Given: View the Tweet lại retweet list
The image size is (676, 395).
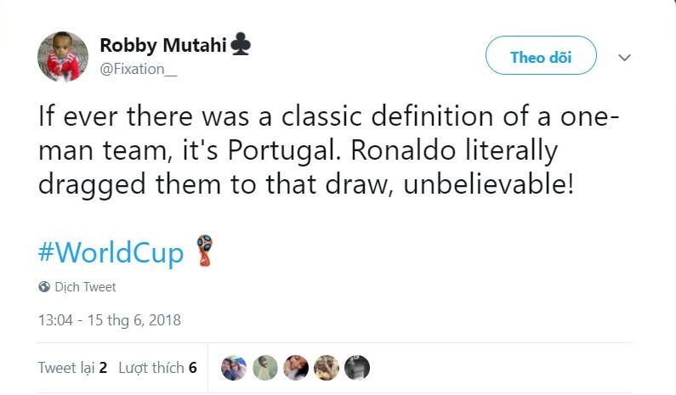Looking at the screenshot, I should coord(67,368).
